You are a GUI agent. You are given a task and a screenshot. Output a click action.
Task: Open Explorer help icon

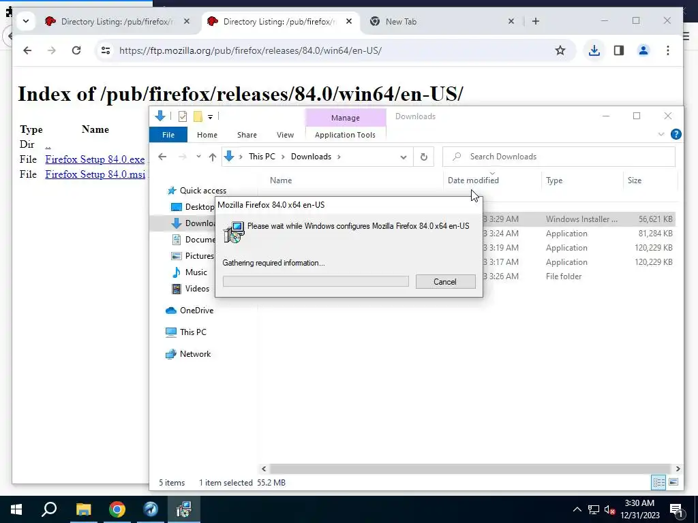[x=676, y=134]
